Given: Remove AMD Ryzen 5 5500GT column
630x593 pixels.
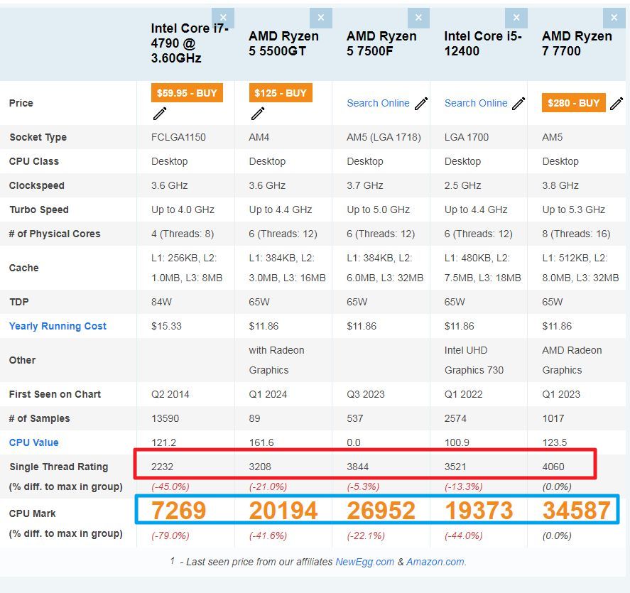Looking at the screenshot, I should [320, 18].
